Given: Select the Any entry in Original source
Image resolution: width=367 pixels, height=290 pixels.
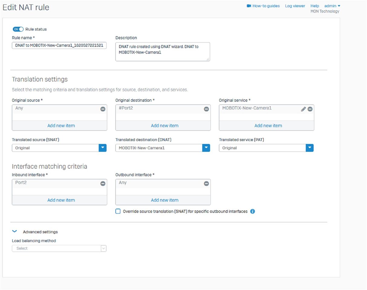Looking at the screenshot, I should 19,108.
